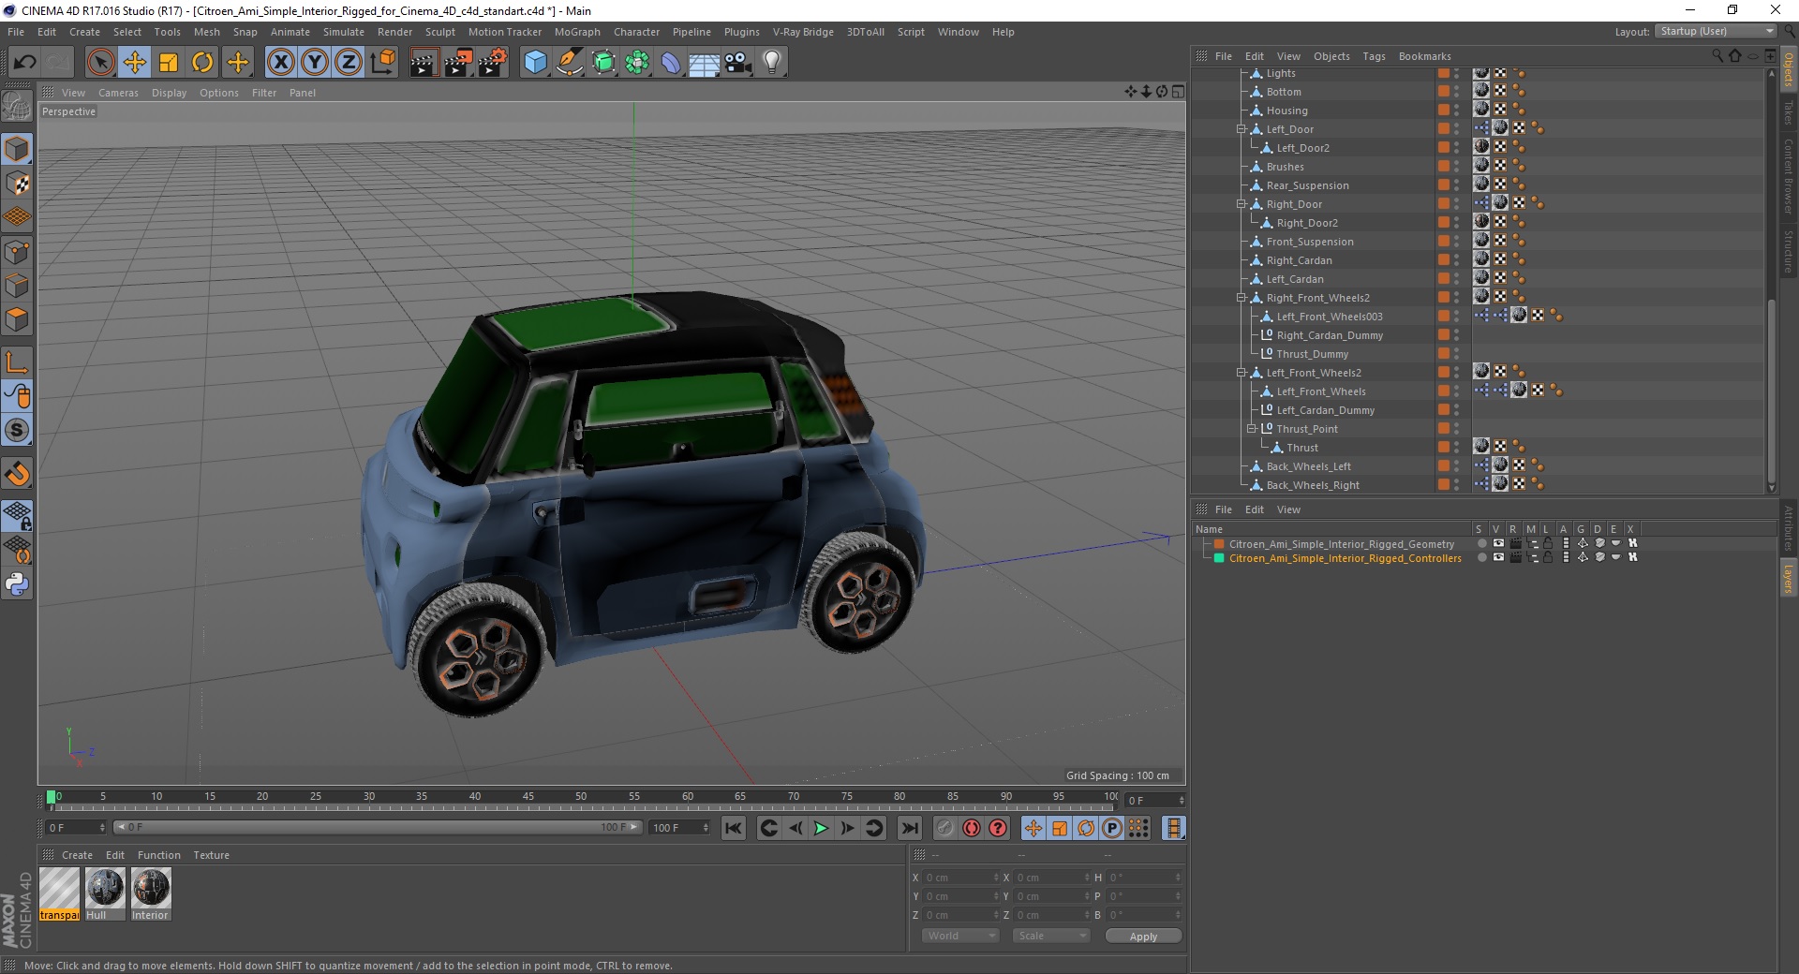Click the Record Active Objects button
The width and height of the screenshot is (1799, 974).
coord(944,828)
